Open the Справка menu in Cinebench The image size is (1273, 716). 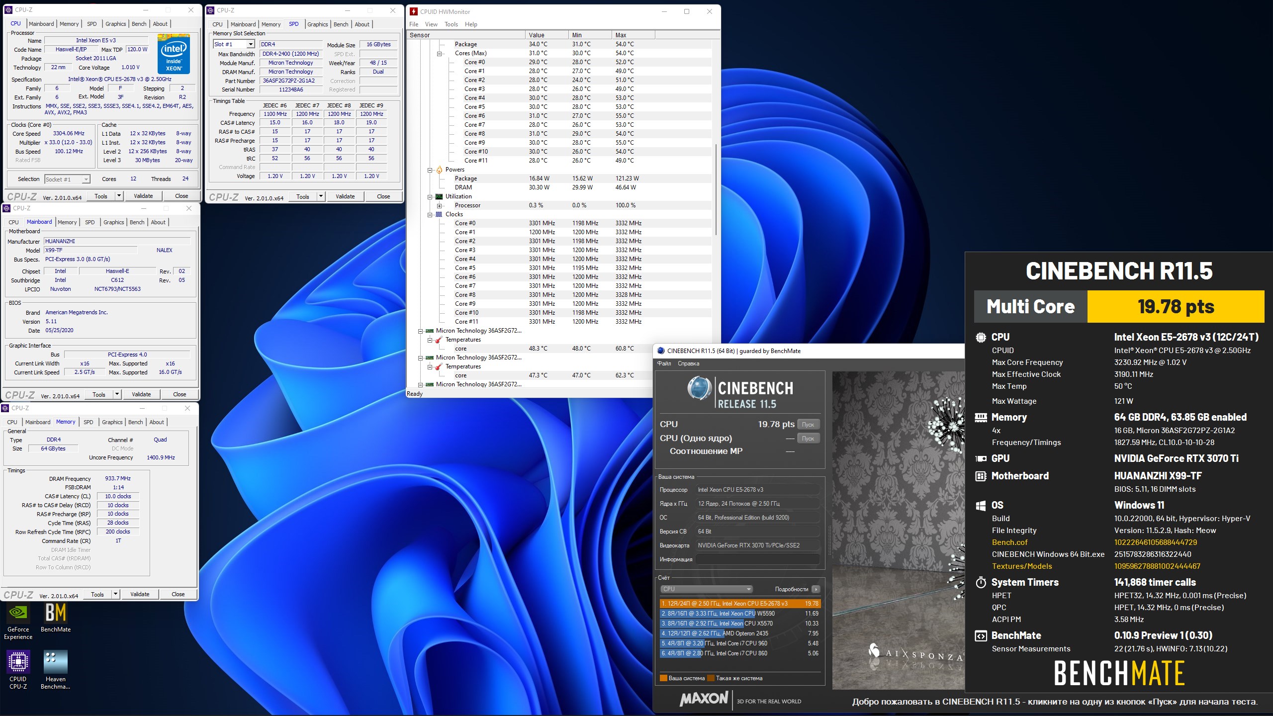pos(688,363)
